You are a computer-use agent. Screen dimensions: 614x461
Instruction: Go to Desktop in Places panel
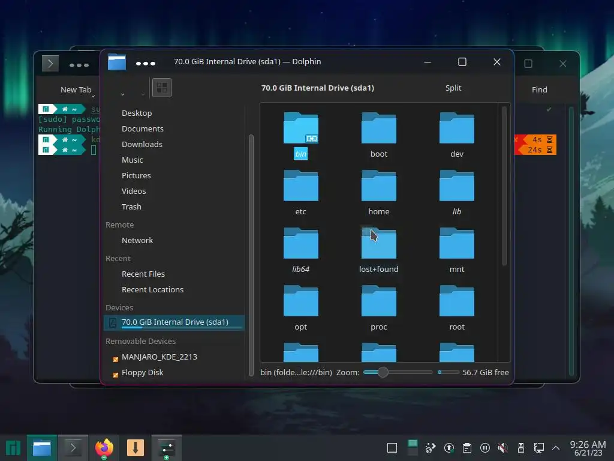pos(137,113)
